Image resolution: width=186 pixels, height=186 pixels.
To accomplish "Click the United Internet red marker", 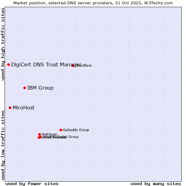I will pyautogui.click(x=39, y=137).
